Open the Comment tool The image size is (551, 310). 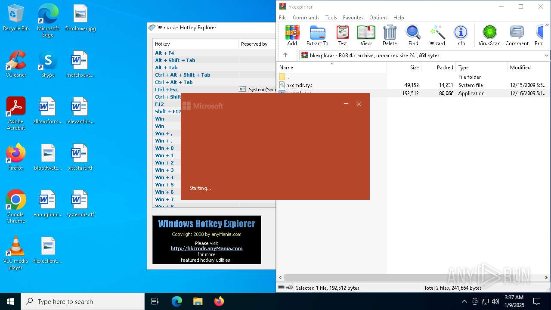(x=517, y=35)
